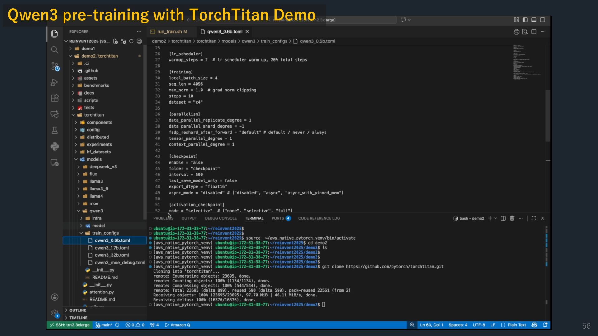Maximize terminal panel size toggle
The height and width of the screenshot is (336, 598).
[x=534, y=218]
